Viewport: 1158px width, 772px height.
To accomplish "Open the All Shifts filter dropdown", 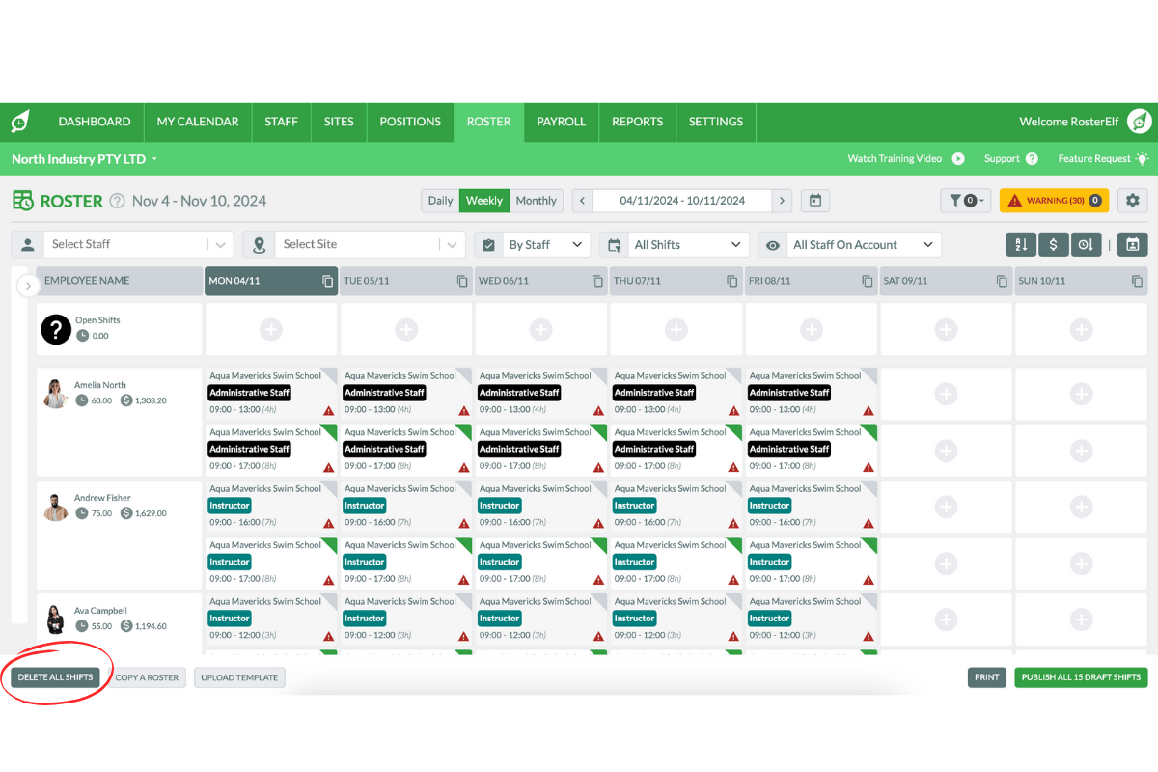I will (688, 245).
